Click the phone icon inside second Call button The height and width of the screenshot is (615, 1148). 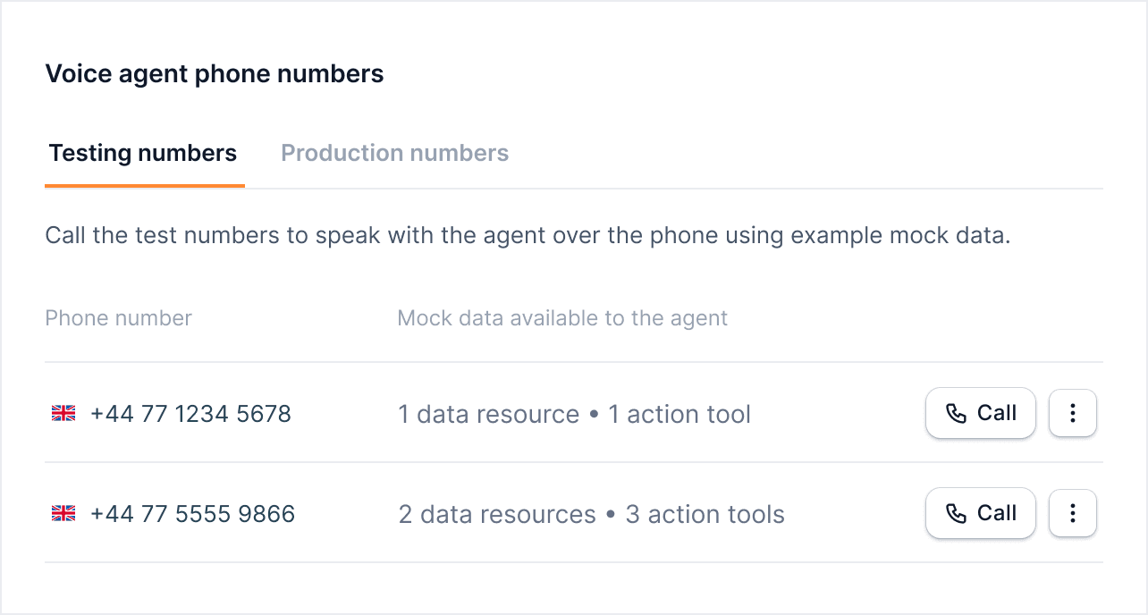tap(957, 513)
